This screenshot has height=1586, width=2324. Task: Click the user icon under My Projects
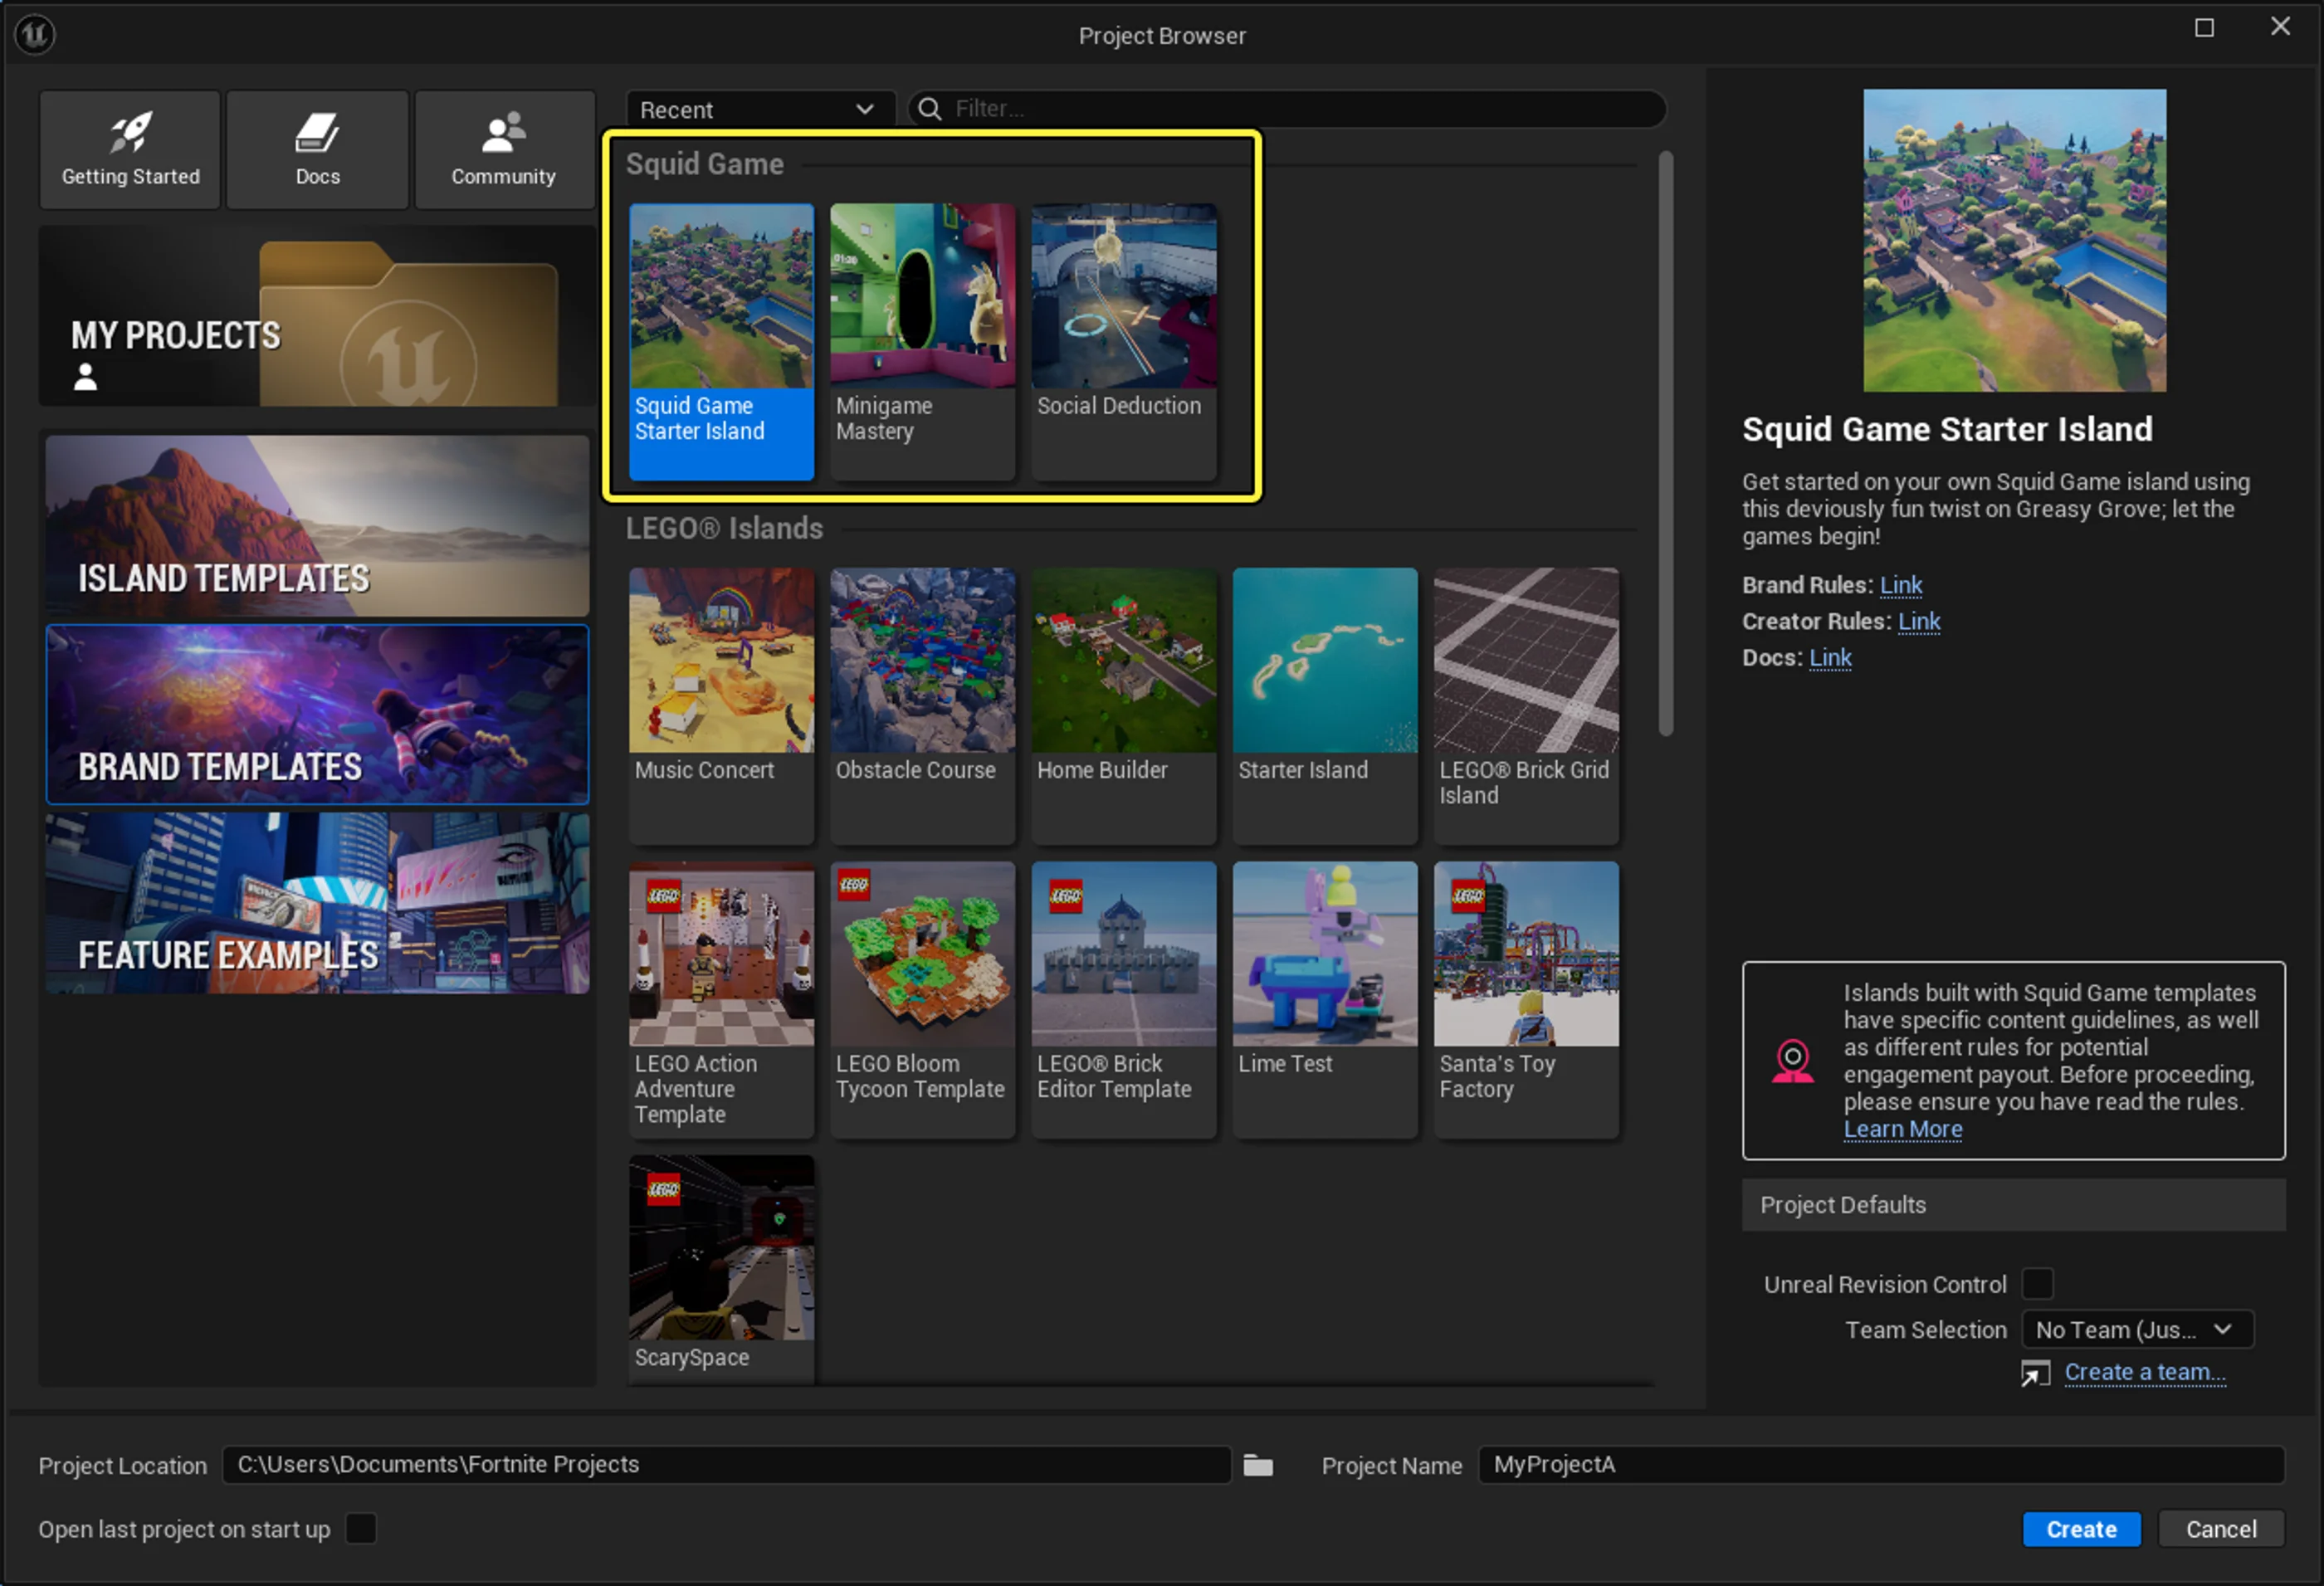pos(86,377)
